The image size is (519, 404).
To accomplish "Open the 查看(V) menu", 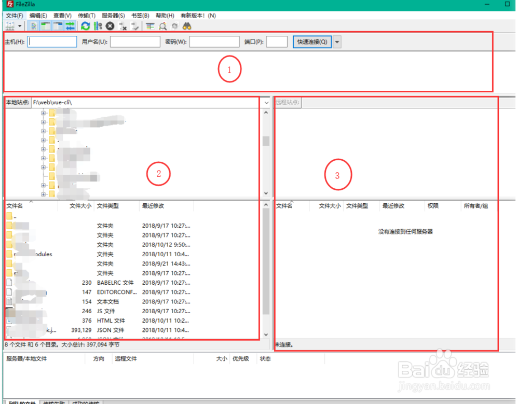I will pos(62,16).
